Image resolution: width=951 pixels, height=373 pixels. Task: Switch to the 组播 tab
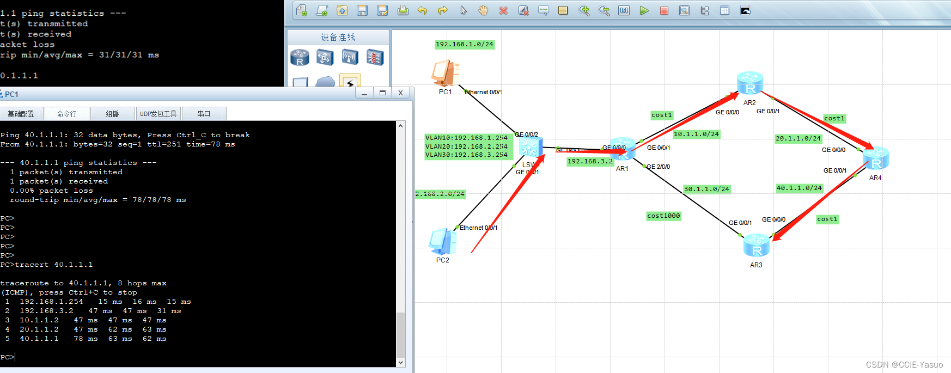point(112,114)
